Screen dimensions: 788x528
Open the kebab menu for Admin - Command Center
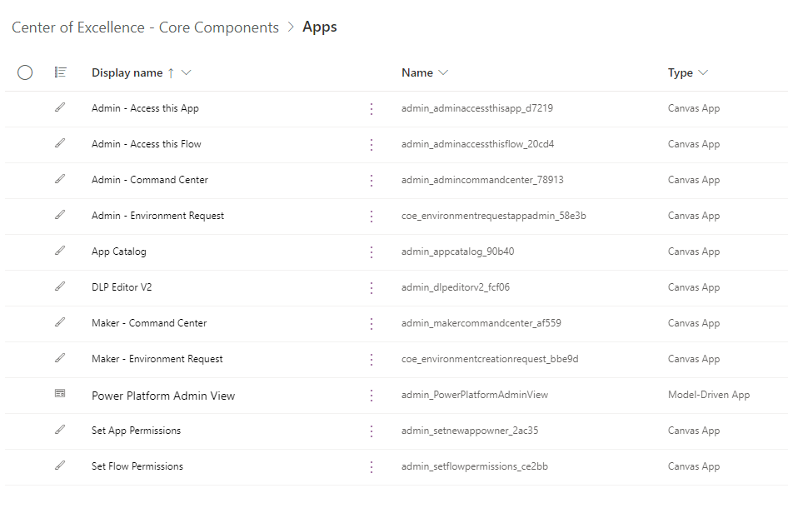click(x=372, y=180)
